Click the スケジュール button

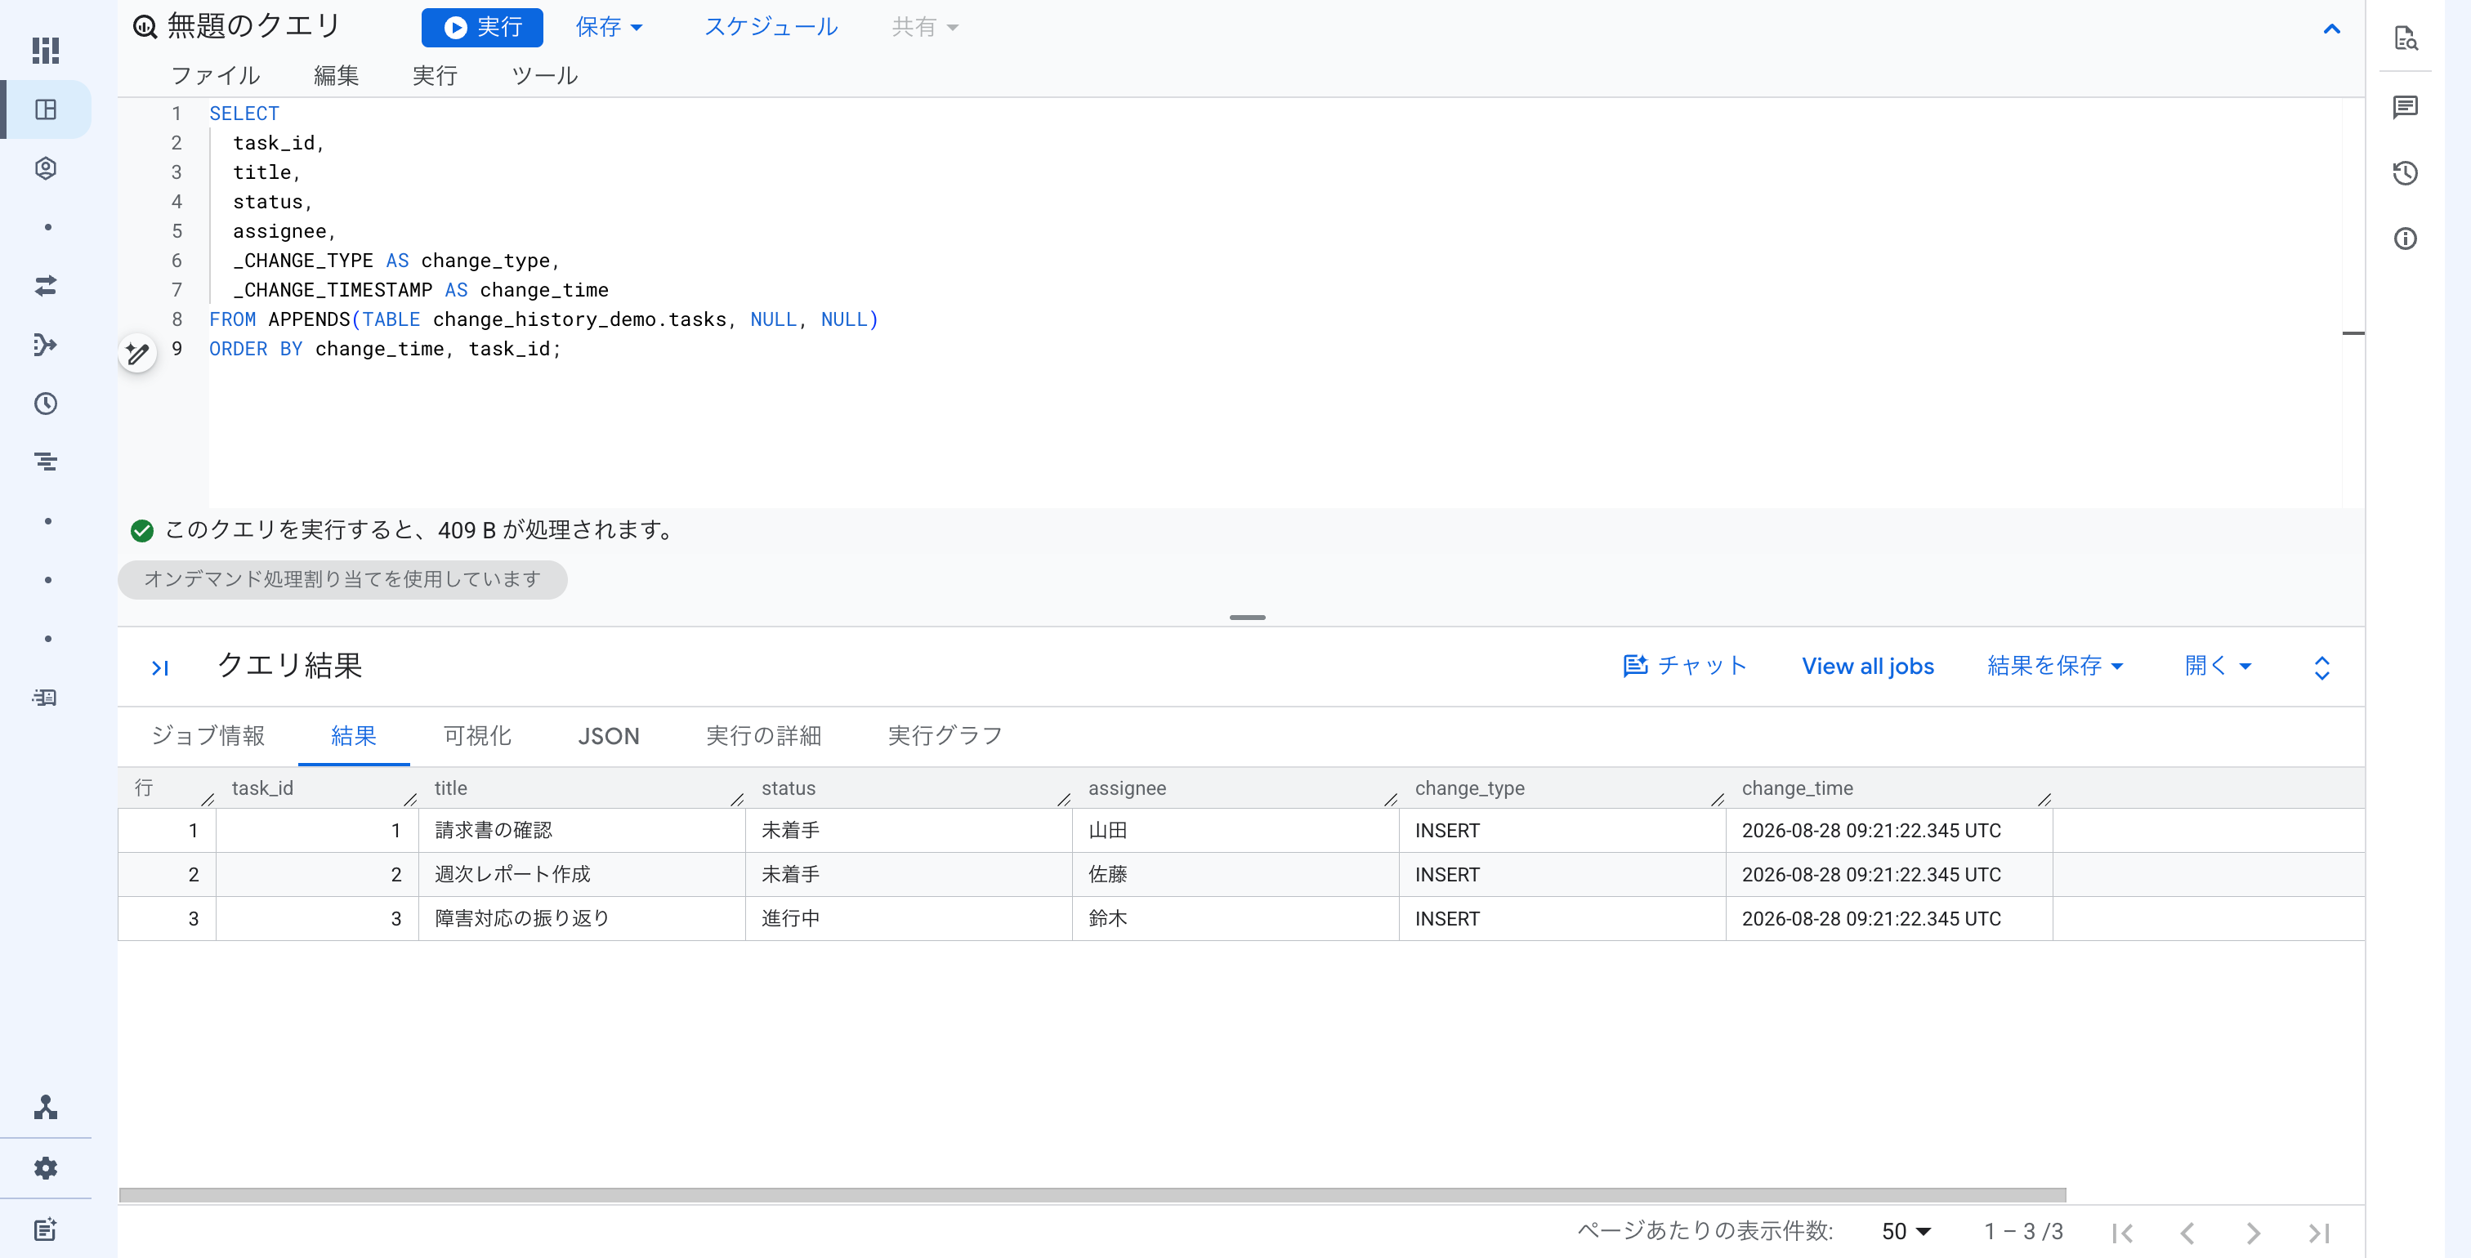pyautogui.click(x=771, y=27)
